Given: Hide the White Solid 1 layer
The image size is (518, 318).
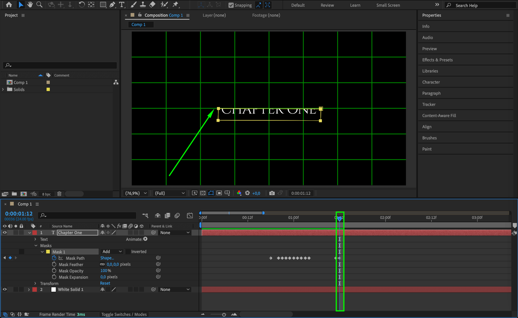Looking at the screenshot, I should pos(5,289).
